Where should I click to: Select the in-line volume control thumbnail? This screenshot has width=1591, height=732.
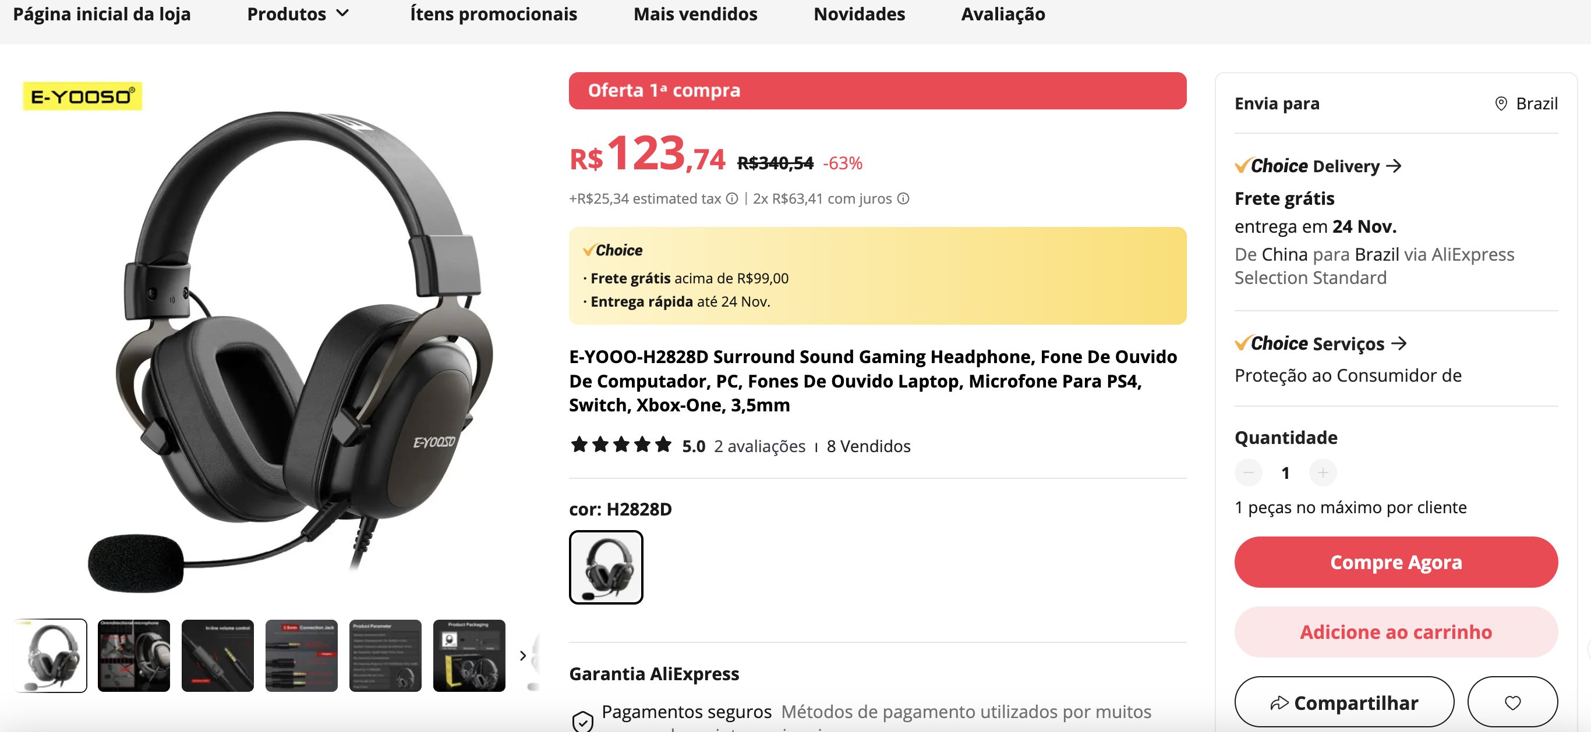[x=217, y=655]
